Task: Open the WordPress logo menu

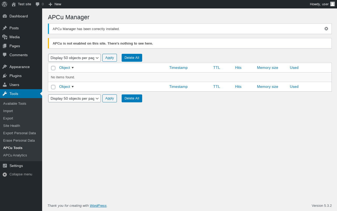Action: point(4,4)
